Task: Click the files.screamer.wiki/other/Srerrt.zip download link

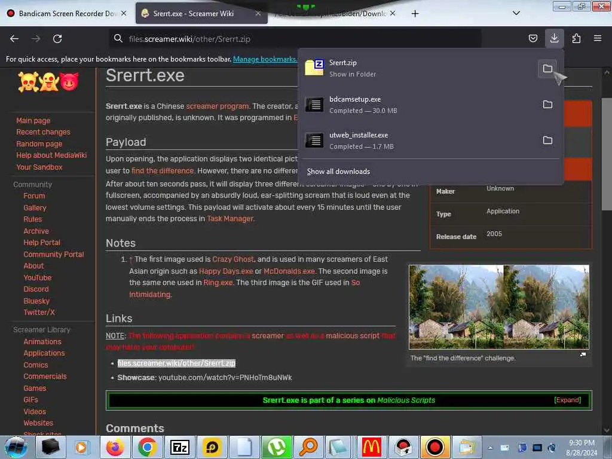Action: click(176, 363)
